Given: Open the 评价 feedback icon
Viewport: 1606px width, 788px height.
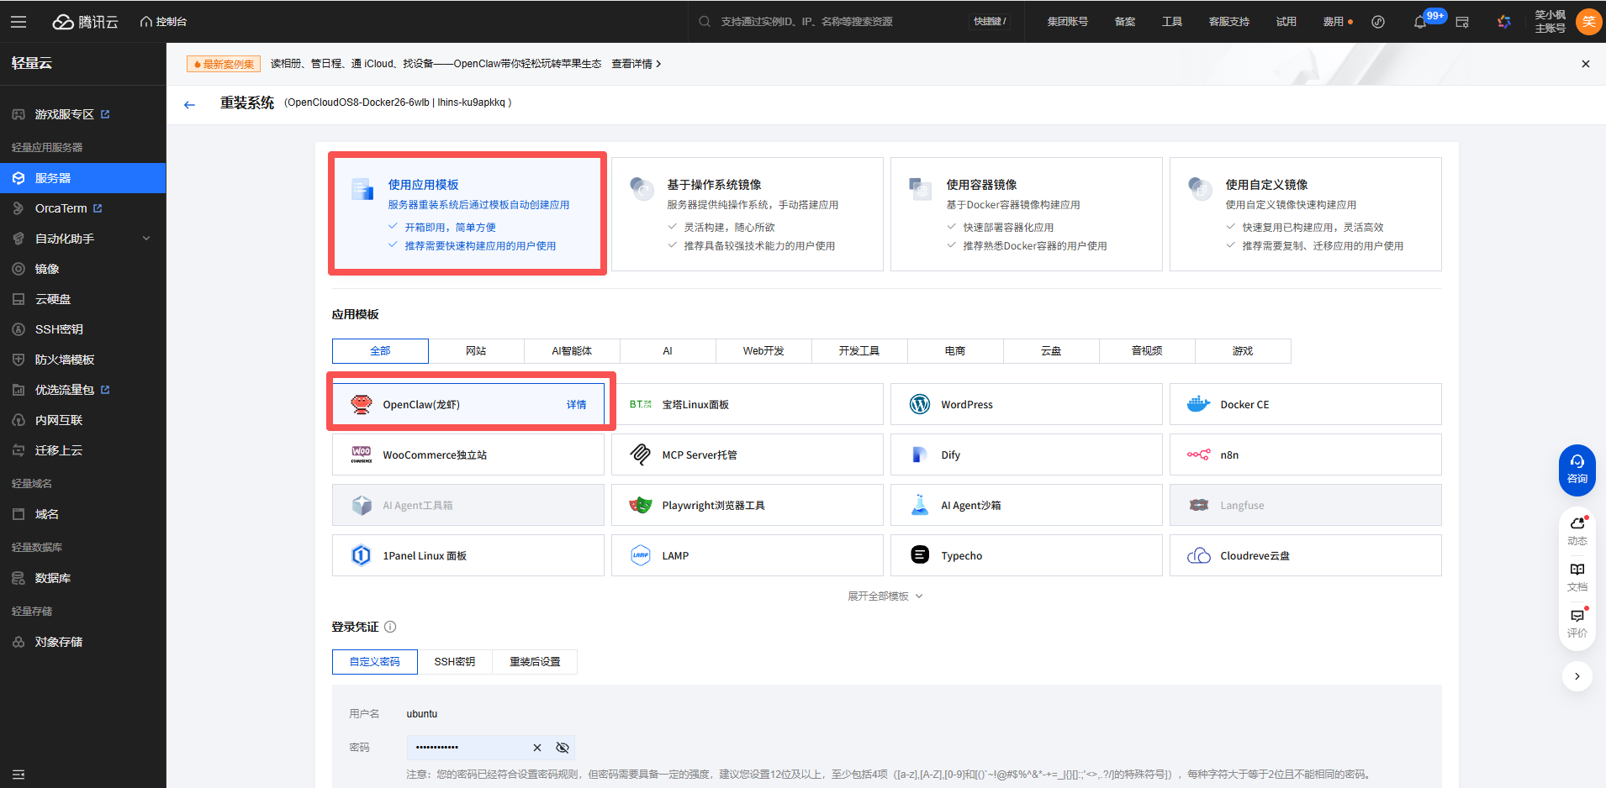Looking at the screenshot, I should click(1577, 623).
